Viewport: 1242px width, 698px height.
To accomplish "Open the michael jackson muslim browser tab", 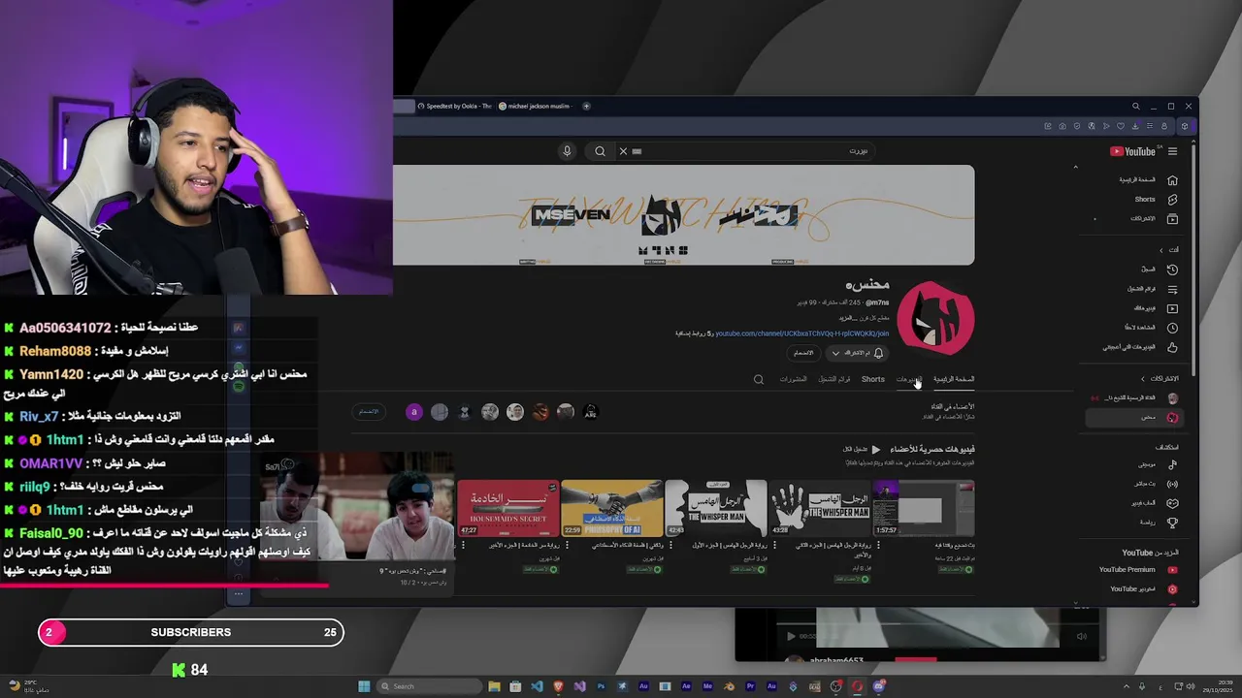I will (x=537, y=106).
